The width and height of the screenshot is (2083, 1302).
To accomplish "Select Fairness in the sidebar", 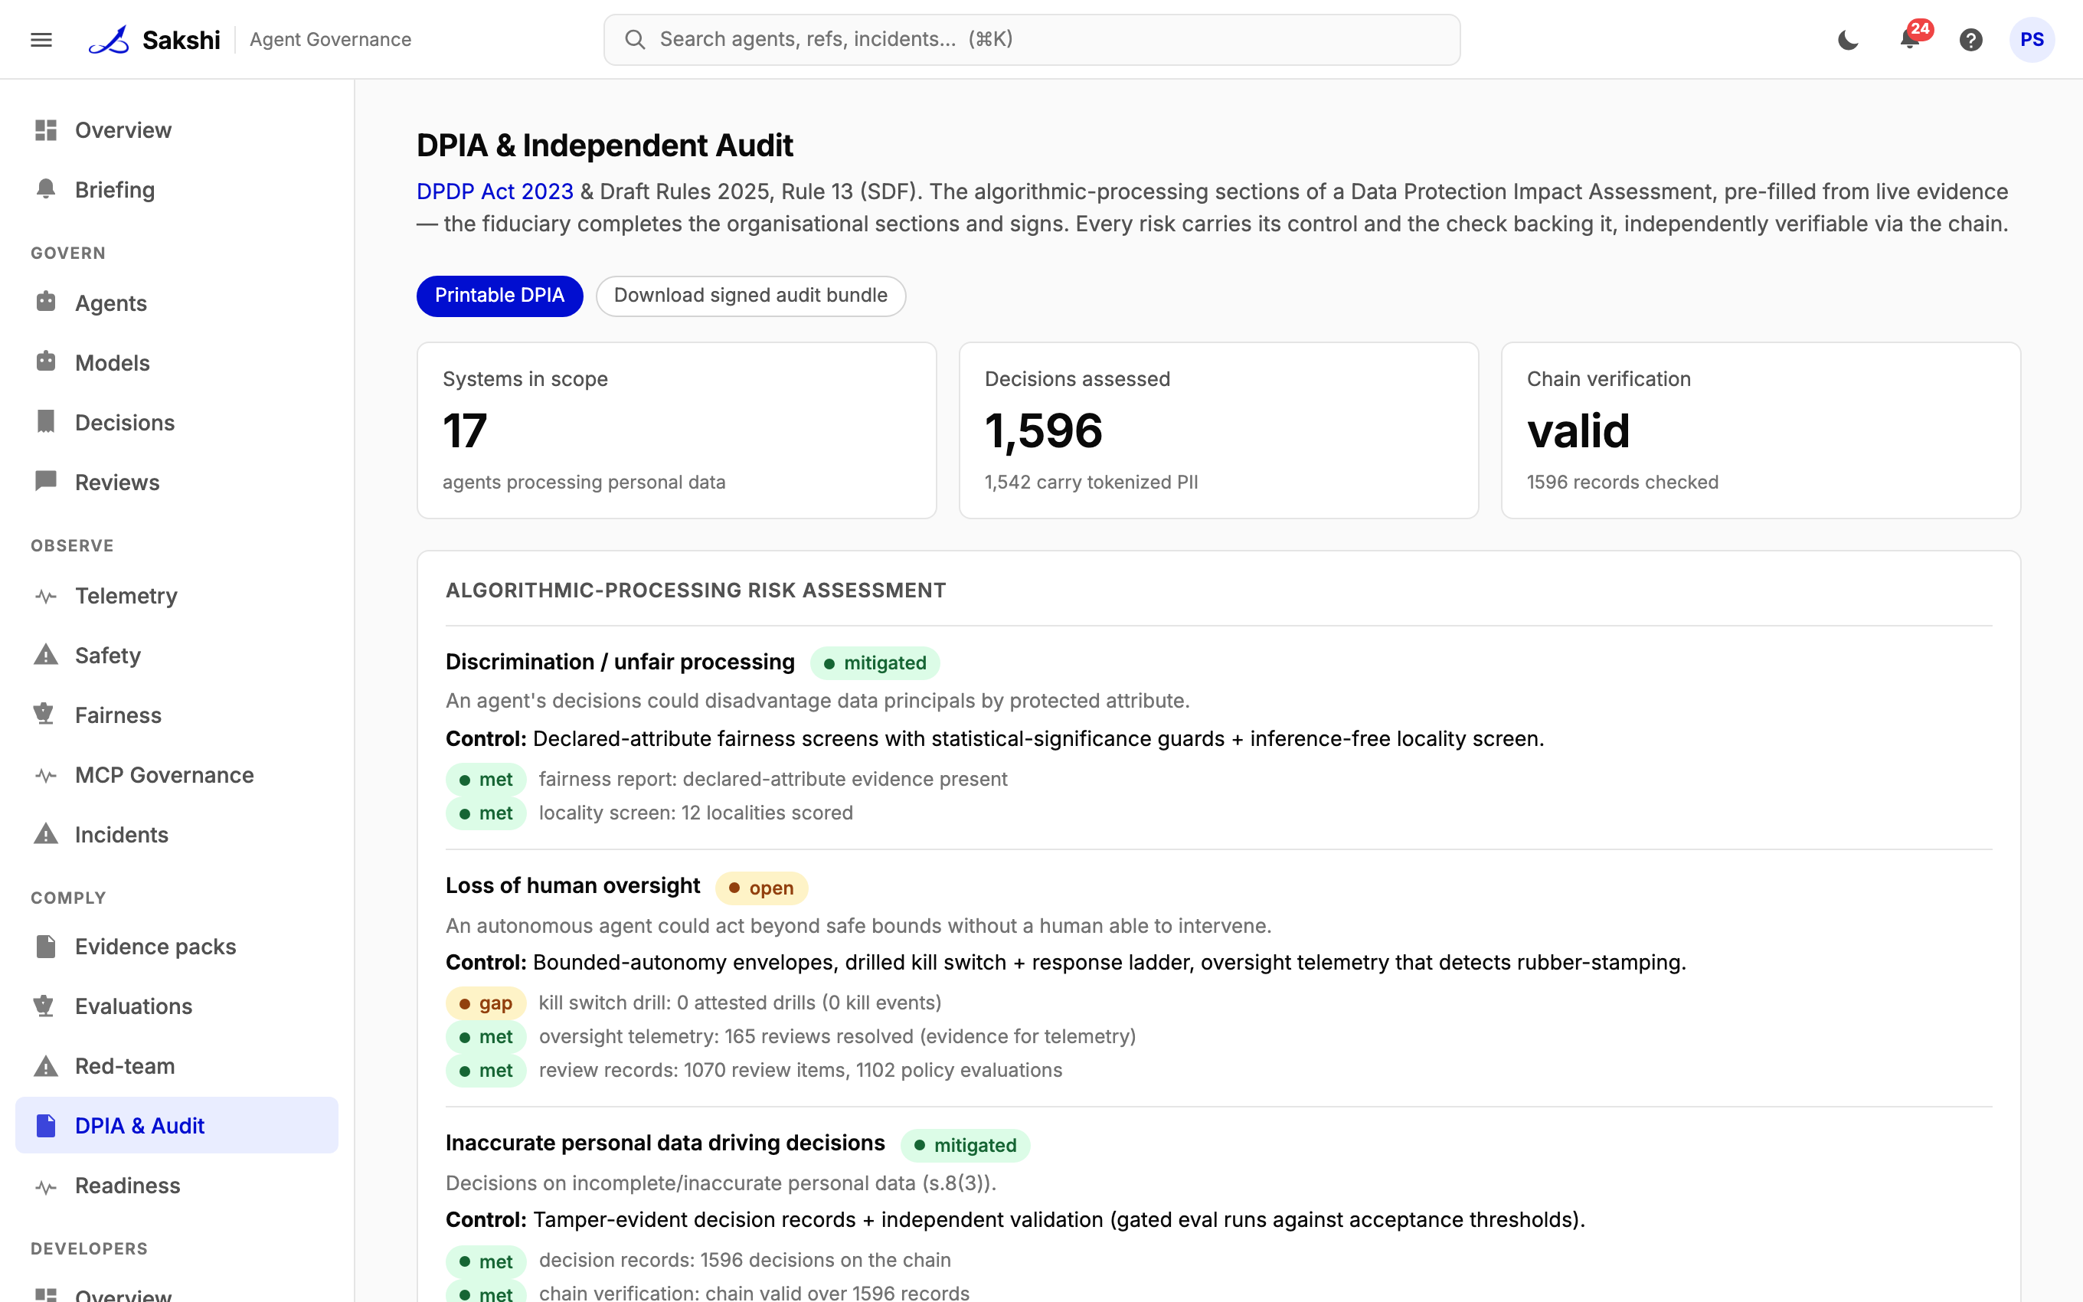I will pyautogui.click(x=176, y=715).
